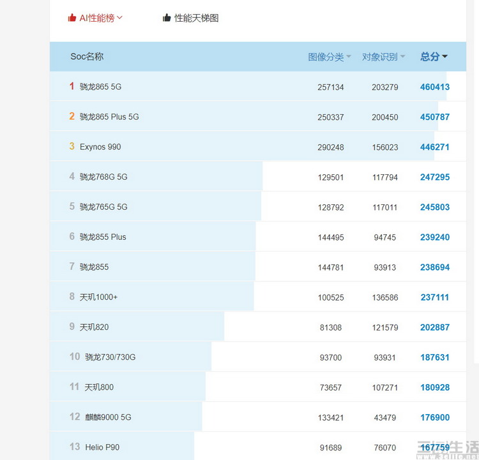The width and height of the screenshot is (479, 460).
Task: Open the 骁龙855 Plus entry
Action: coord(103,237)
